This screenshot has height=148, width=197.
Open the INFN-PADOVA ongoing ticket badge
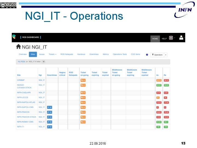point(83,112)
